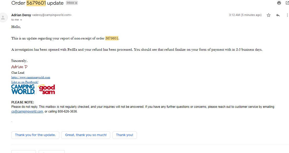289x153 pixels.
Task: Print this email with the printer icon
Action: (279, 3)
